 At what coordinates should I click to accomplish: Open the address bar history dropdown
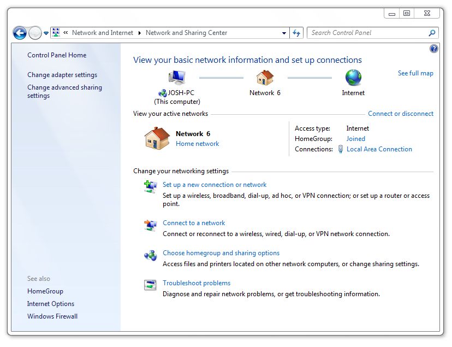(x=284, y=33)
